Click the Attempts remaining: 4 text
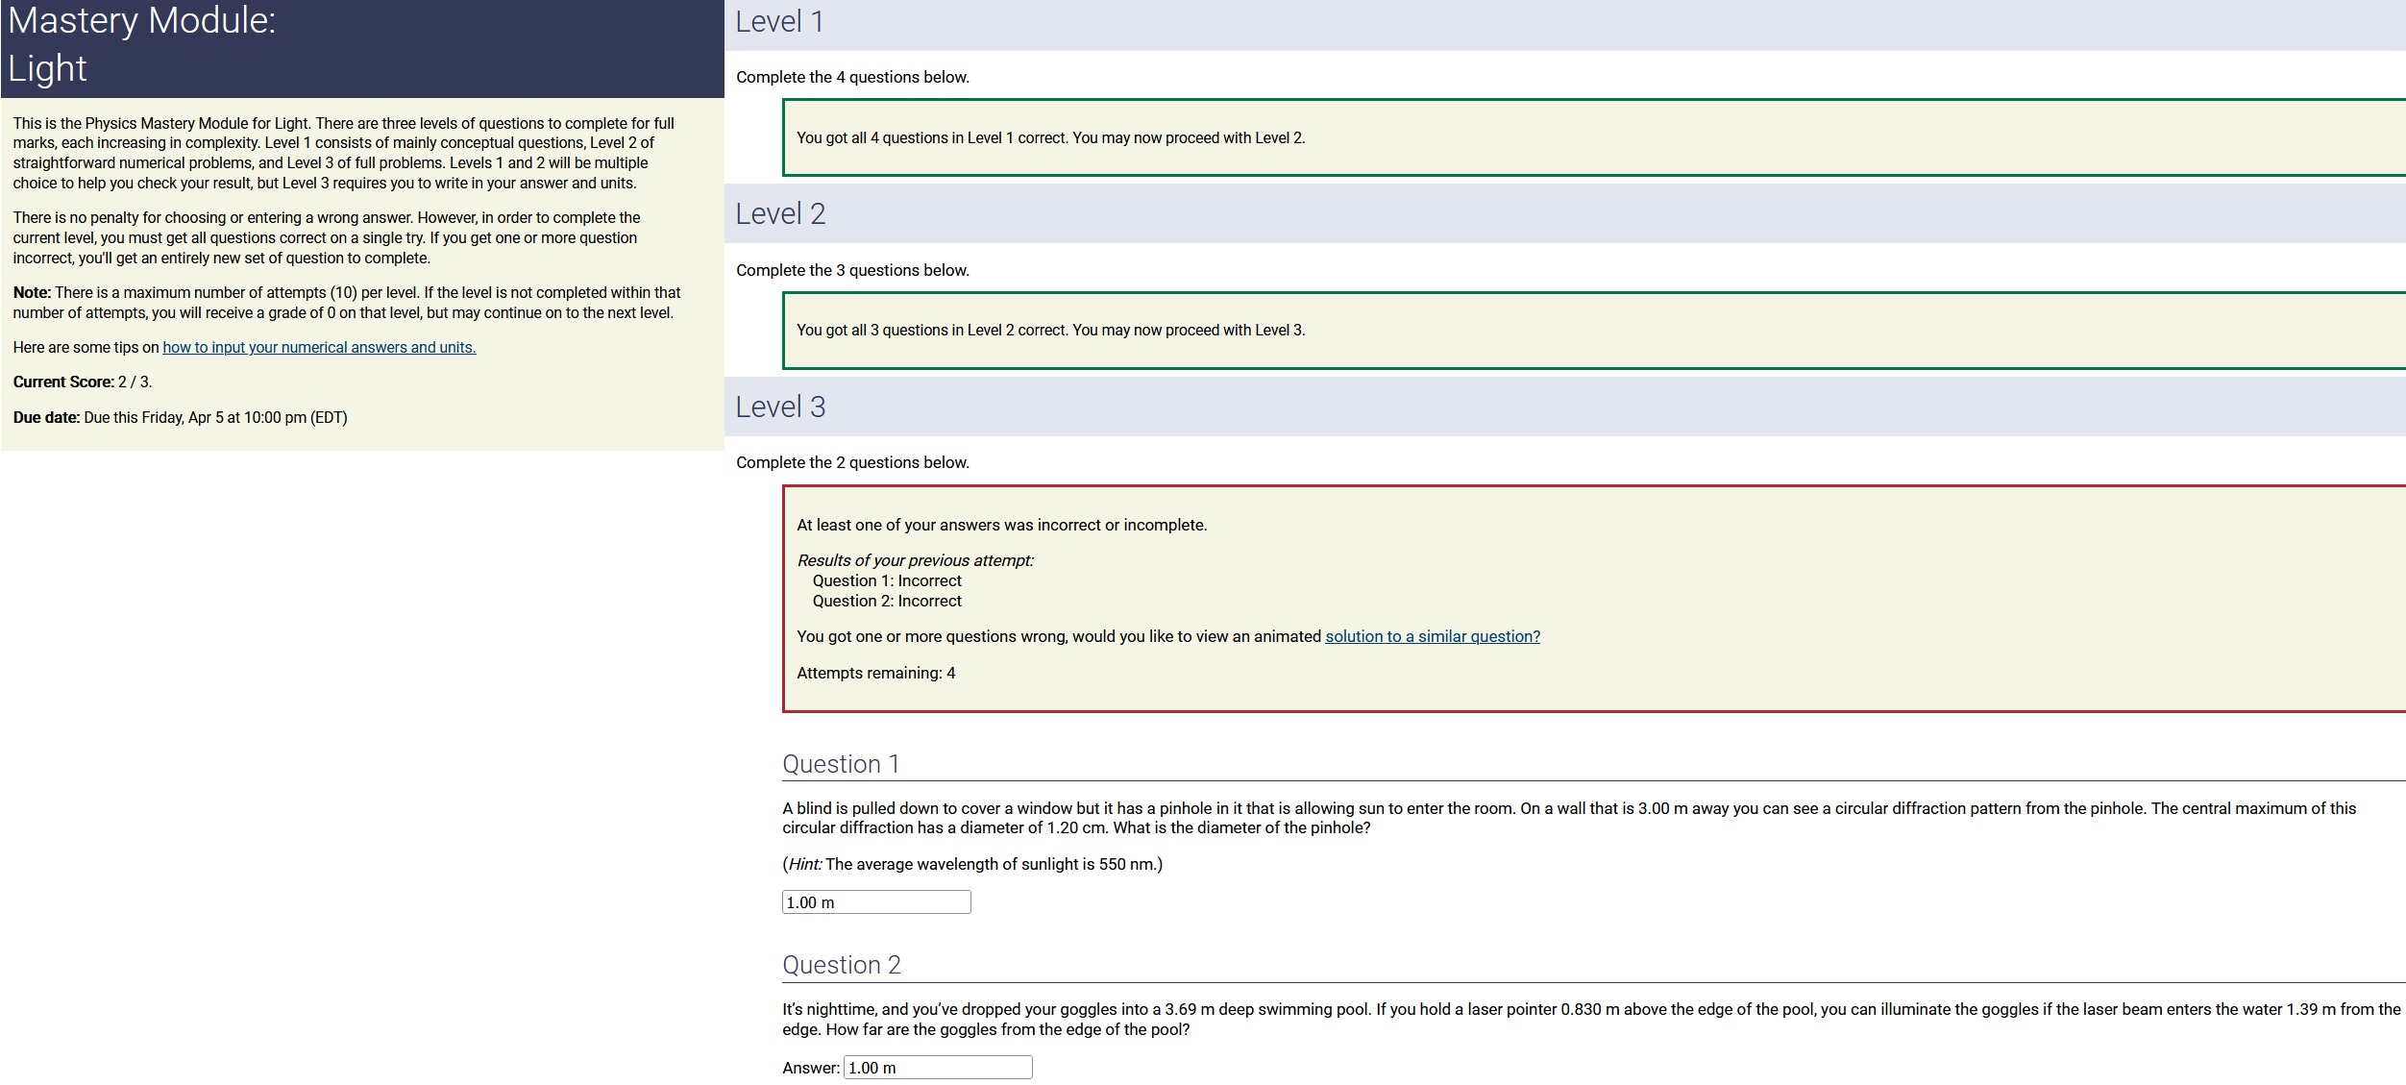2406x1085 pixels. click(x=875, y=673)
